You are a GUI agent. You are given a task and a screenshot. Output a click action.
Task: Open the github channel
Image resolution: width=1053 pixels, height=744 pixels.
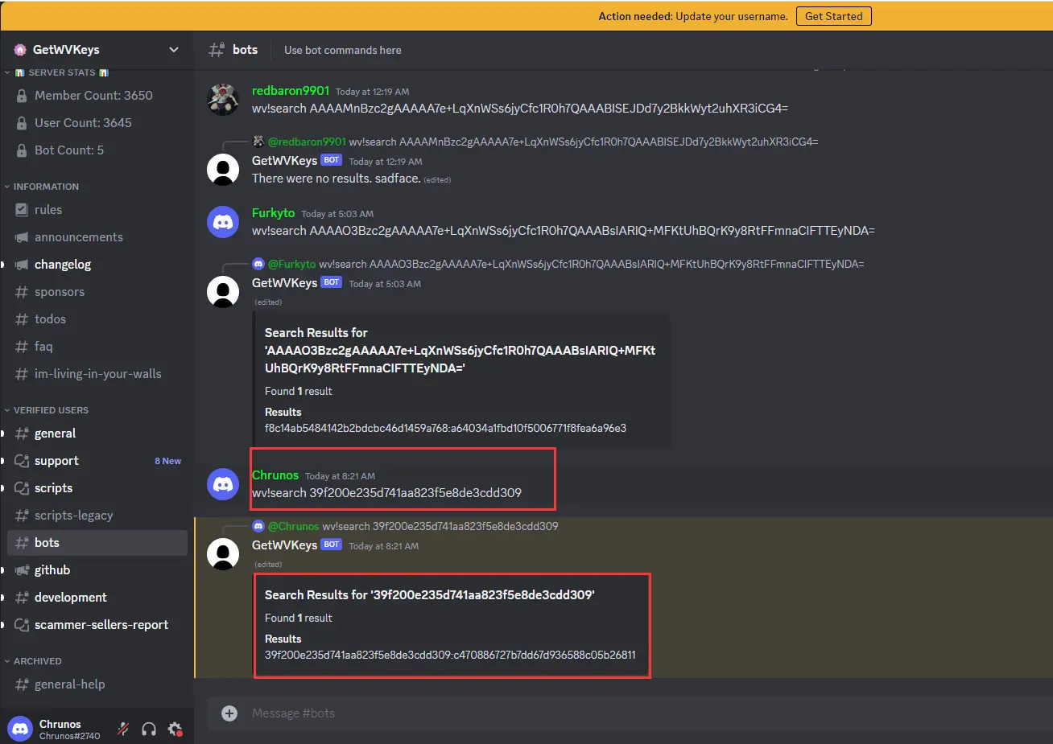(52, 570)
